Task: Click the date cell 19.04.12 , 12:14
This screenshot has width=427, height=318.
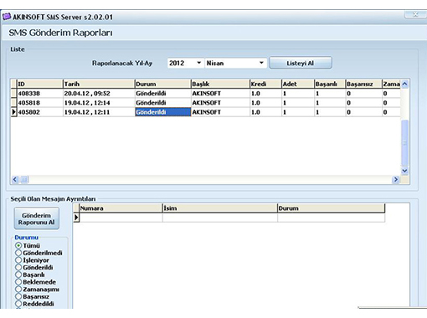Action: click(99, 103)
